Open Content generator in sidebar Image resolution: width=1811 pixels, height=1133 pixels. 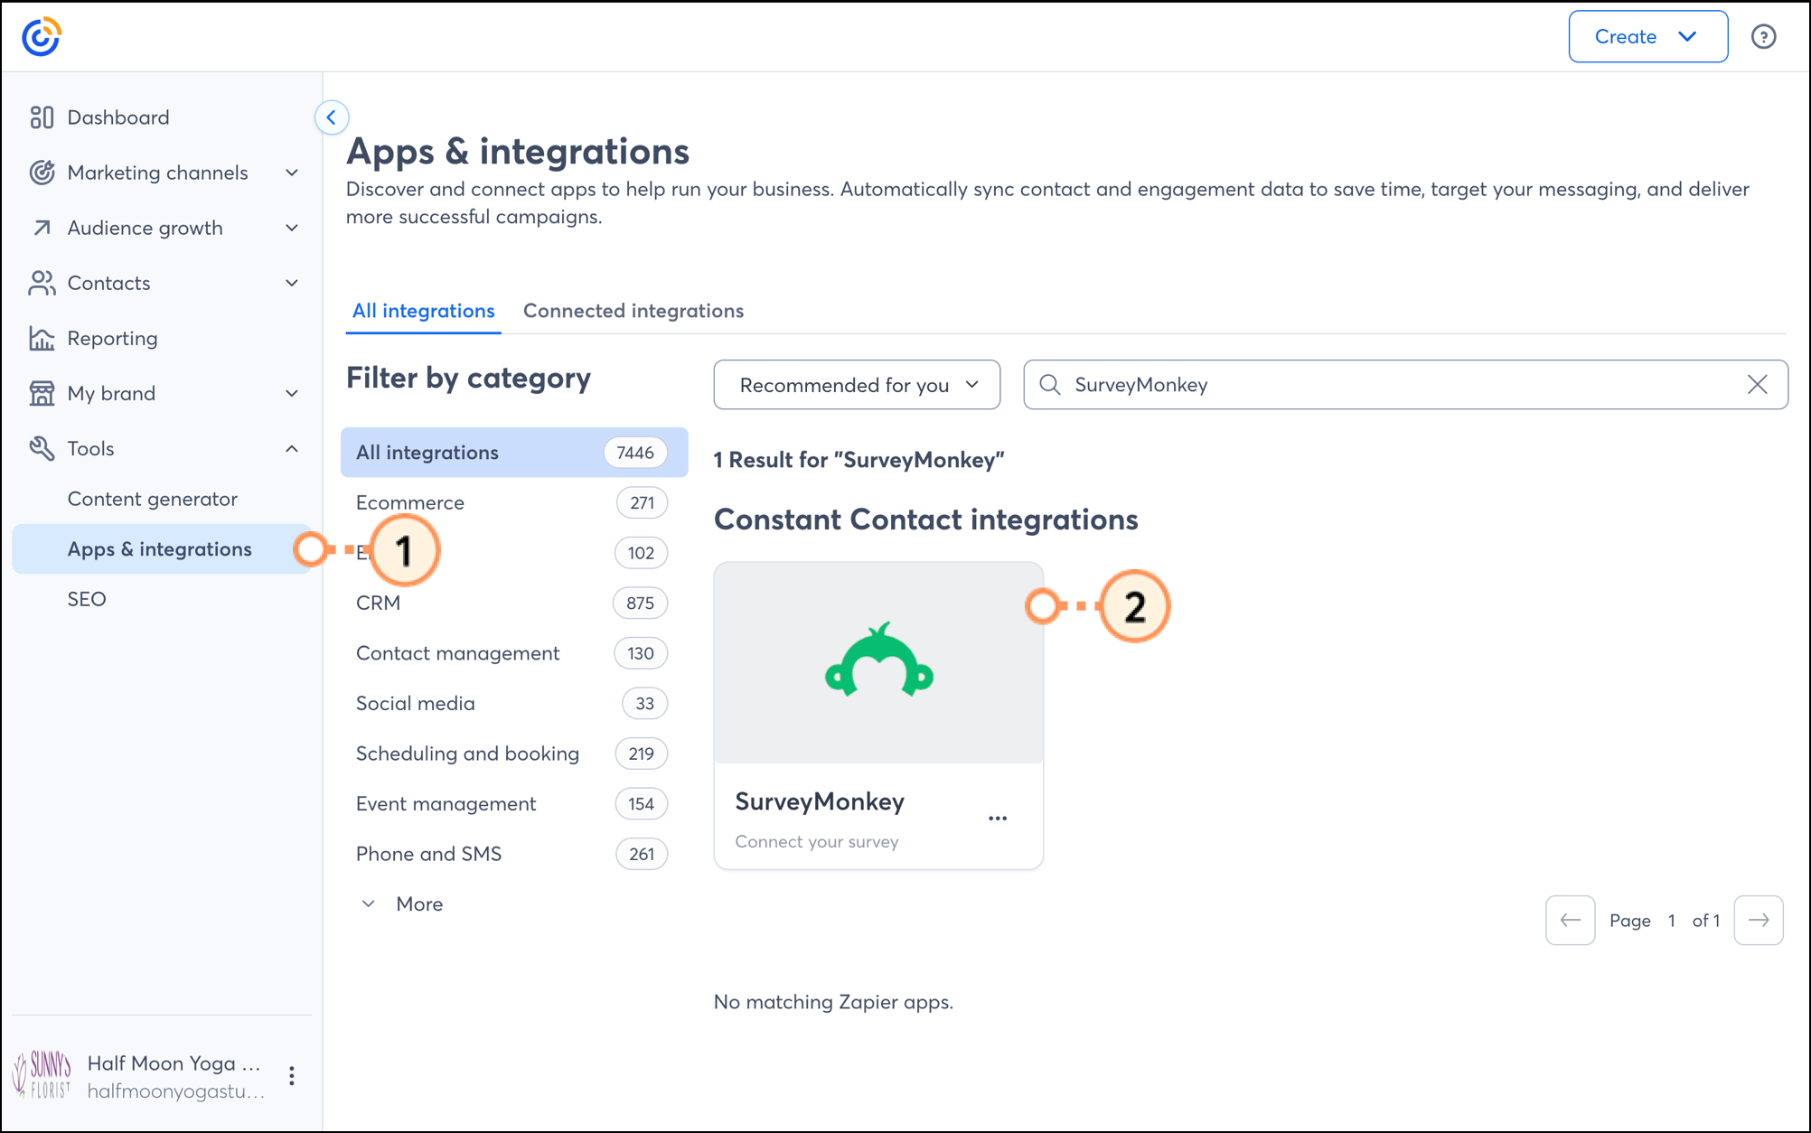point(152,499)
